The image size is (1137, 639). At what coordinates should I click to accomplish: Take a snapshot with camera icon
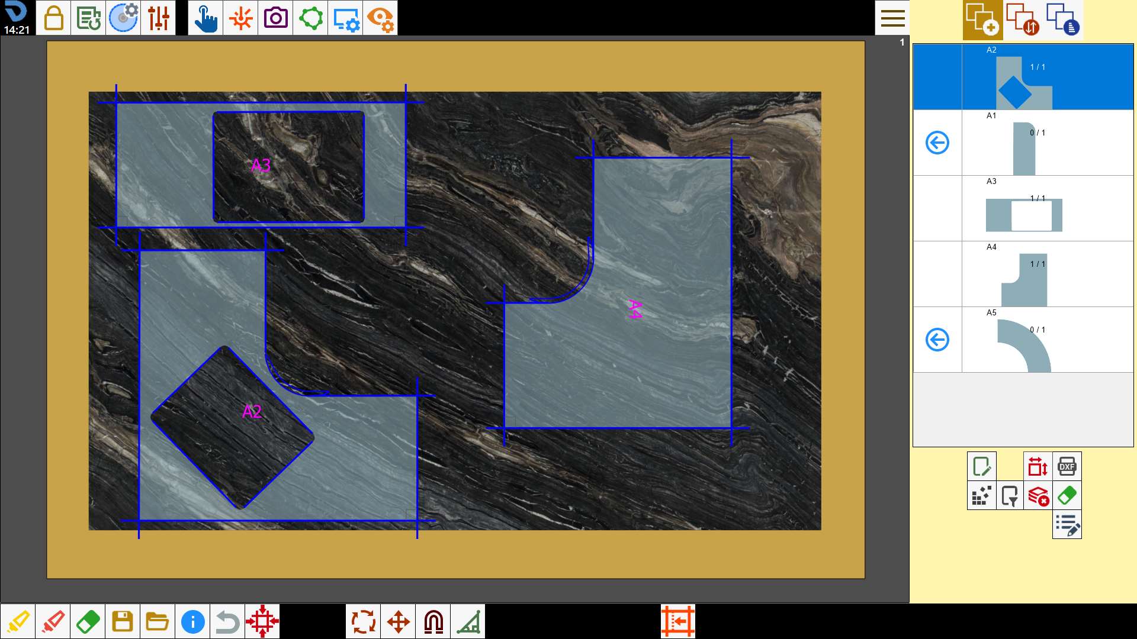(275, 18)
